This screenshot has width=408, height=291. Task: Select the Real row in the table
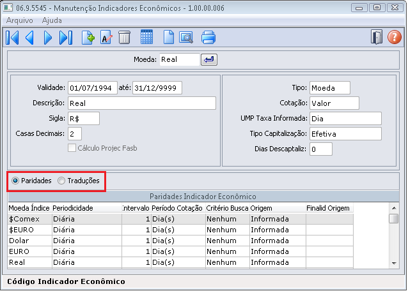180,263
